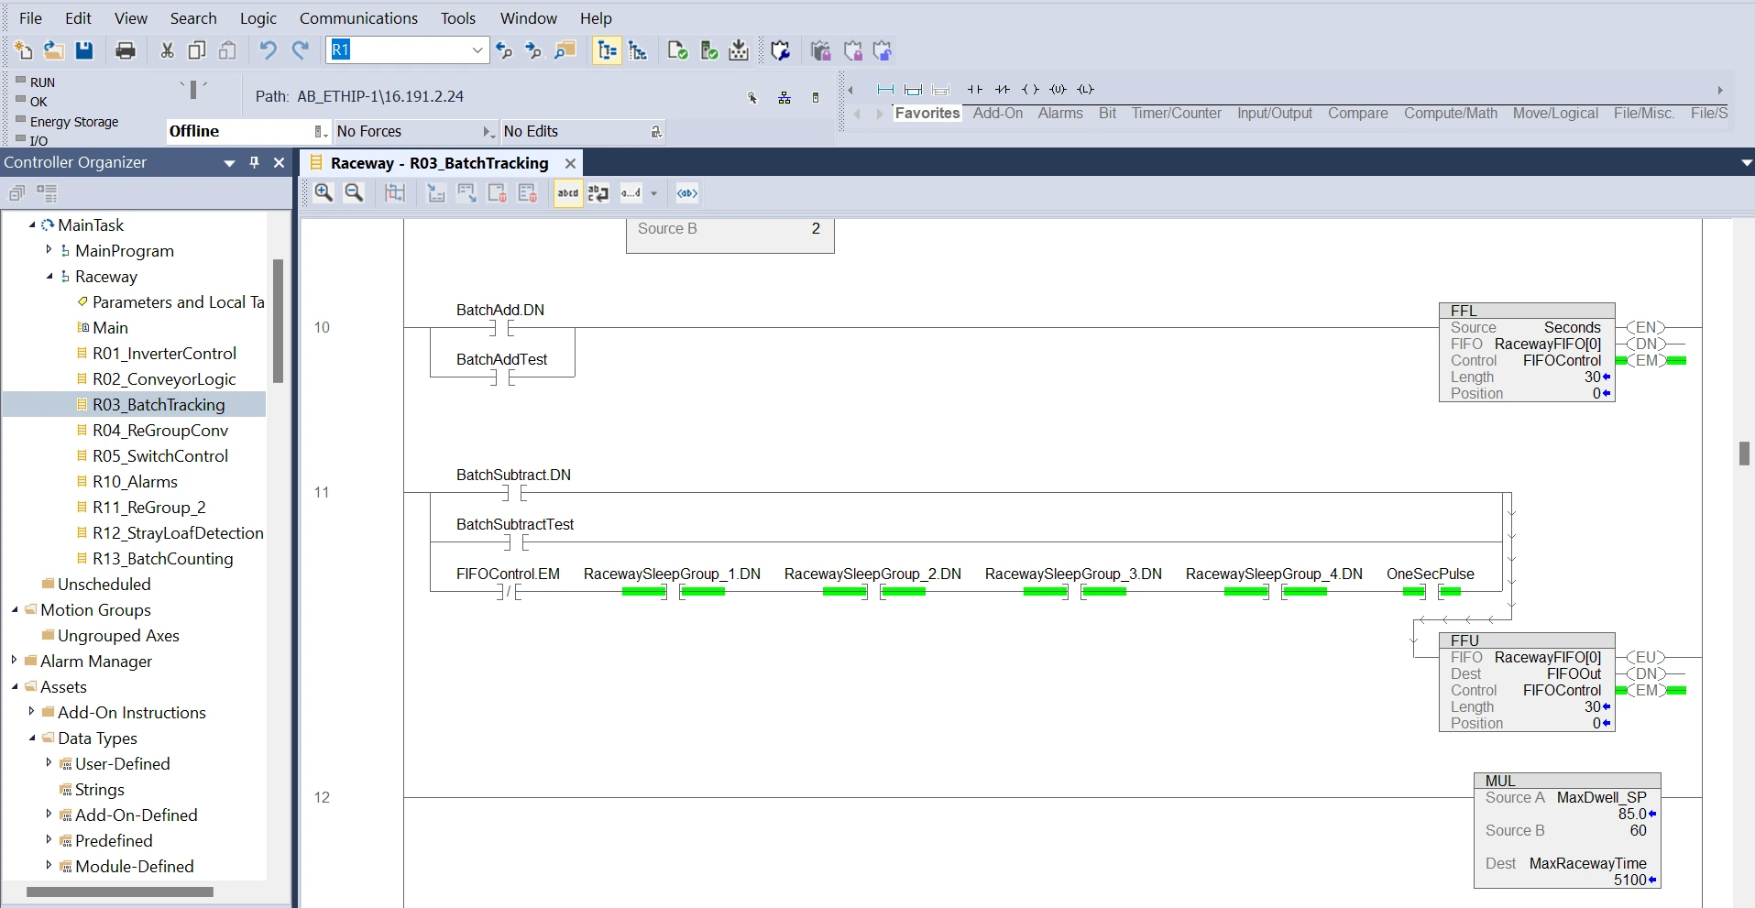The height and width of the screenshot is (908, 1755).
Task: Toggle the Controller Organizer view icon
Action: pyautogui.click(x=607, y=50)
